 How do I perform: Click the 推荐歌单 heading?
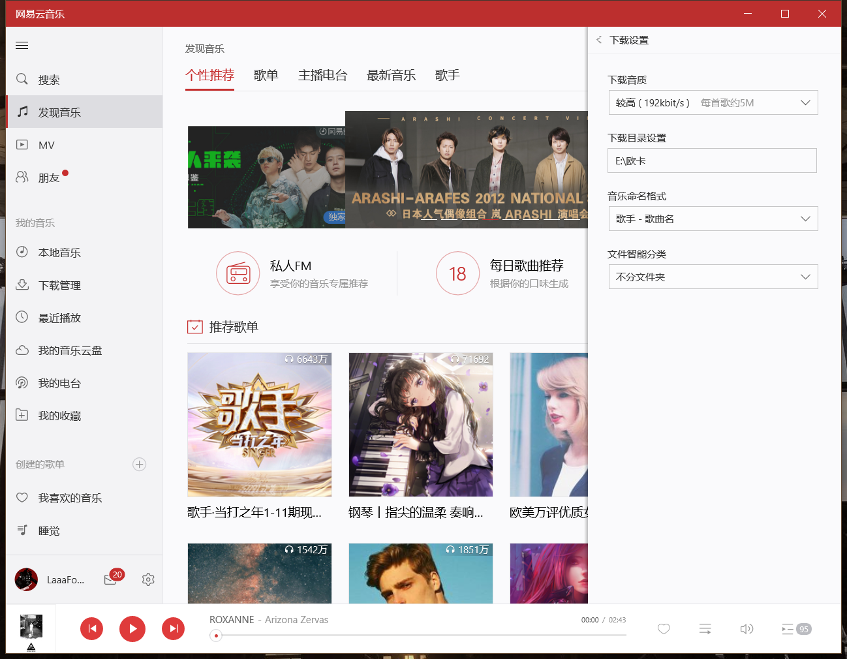(234, 327)
